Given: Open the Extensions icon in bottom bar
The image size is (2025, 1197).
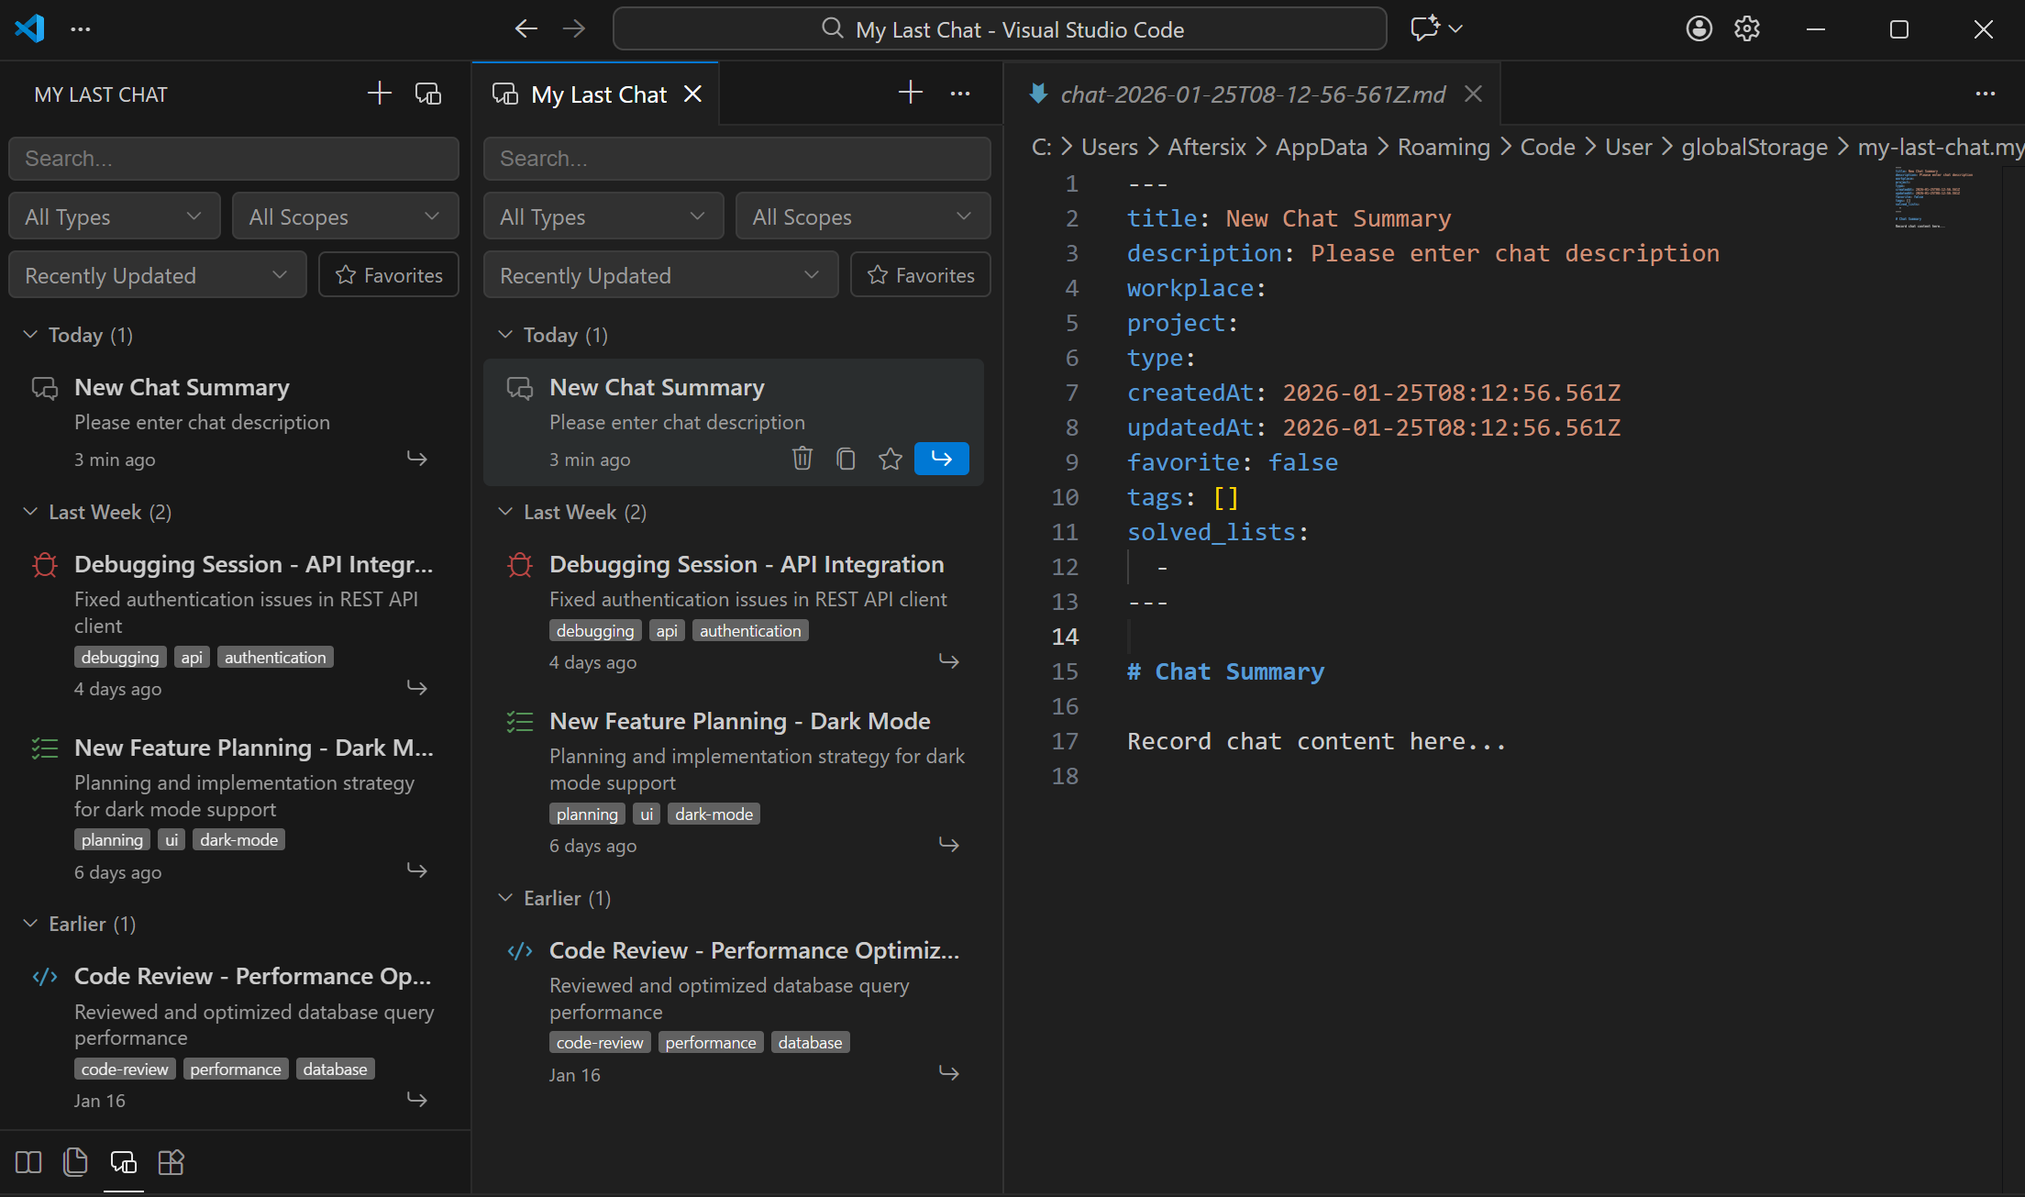Looking at the screenshot, I should coord(171,1162).
